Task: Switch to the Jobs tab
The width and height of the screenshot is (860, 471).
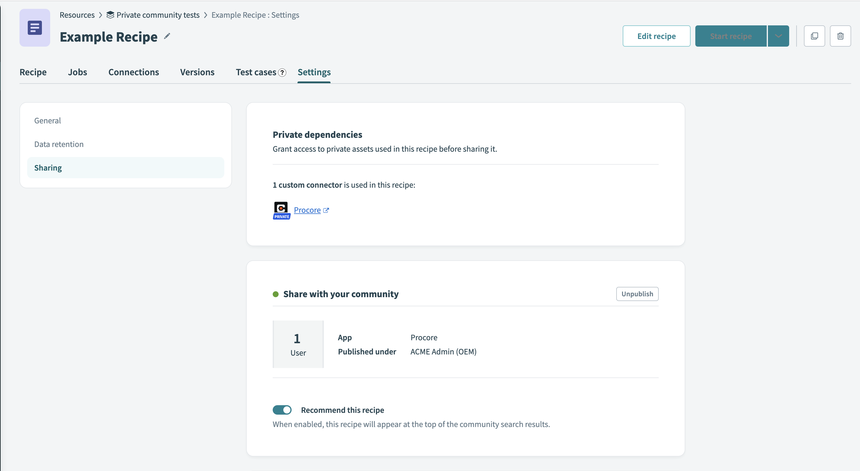Action: click(77, 72)
